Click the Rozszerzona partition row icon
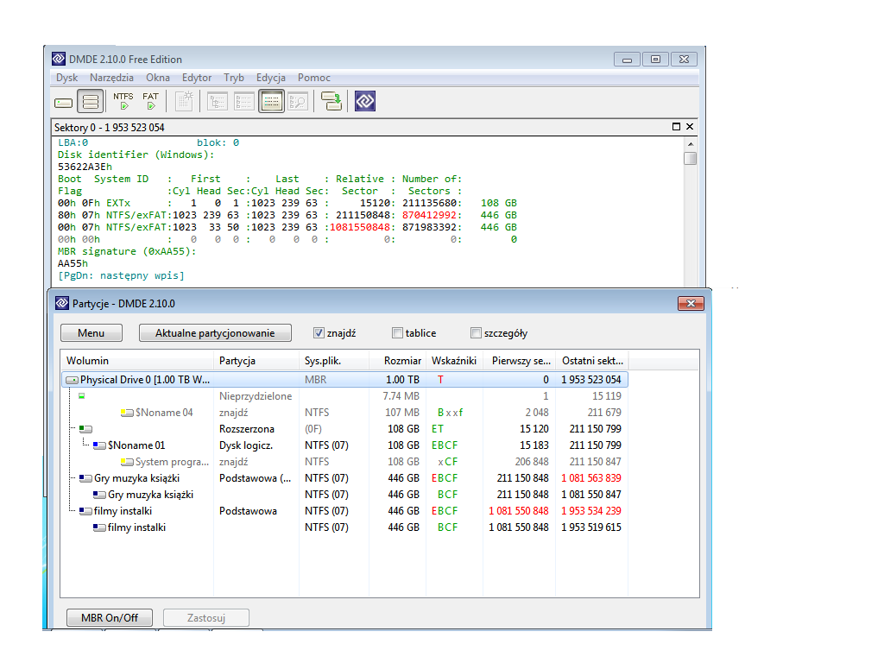 pos(85,429)
